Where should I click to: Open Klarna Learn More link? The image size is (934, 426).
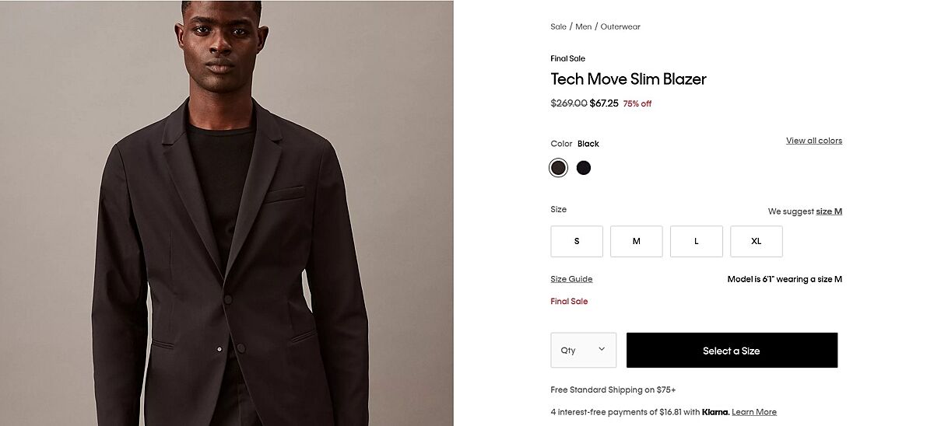coord(753,412)
